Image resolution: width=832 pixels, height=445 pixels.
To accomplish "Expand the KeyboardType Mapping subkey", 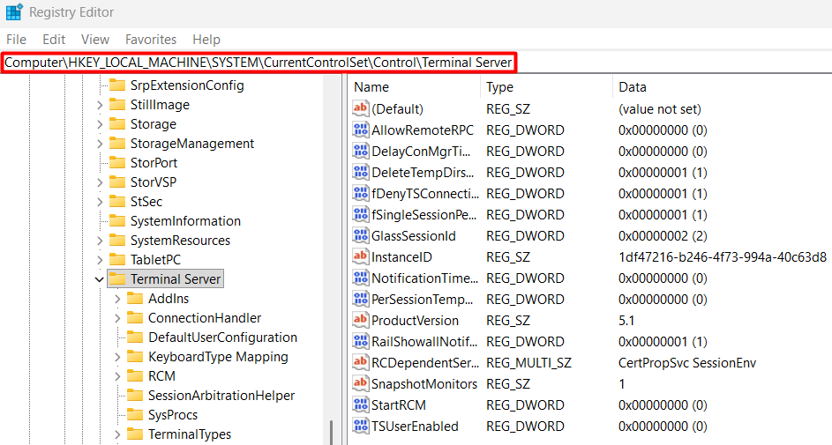I will (116, 357).
